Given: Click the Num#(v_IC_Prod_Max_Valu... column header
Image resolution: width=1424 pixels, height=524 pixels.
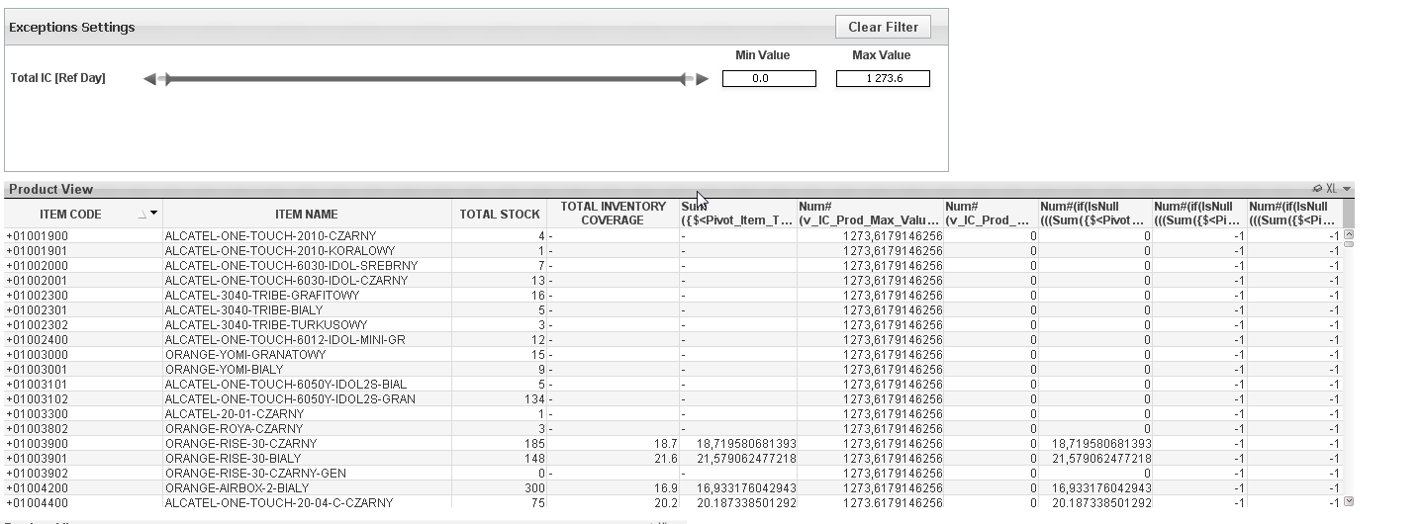Looking at the screenshot, I should coord(870,214).
